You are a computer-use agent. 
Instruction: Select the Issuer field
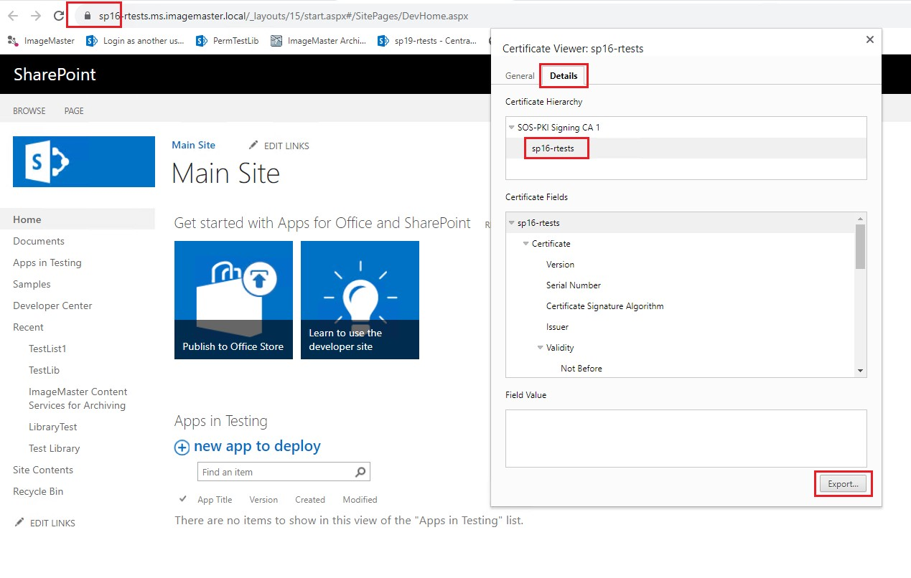coord(557,327)
